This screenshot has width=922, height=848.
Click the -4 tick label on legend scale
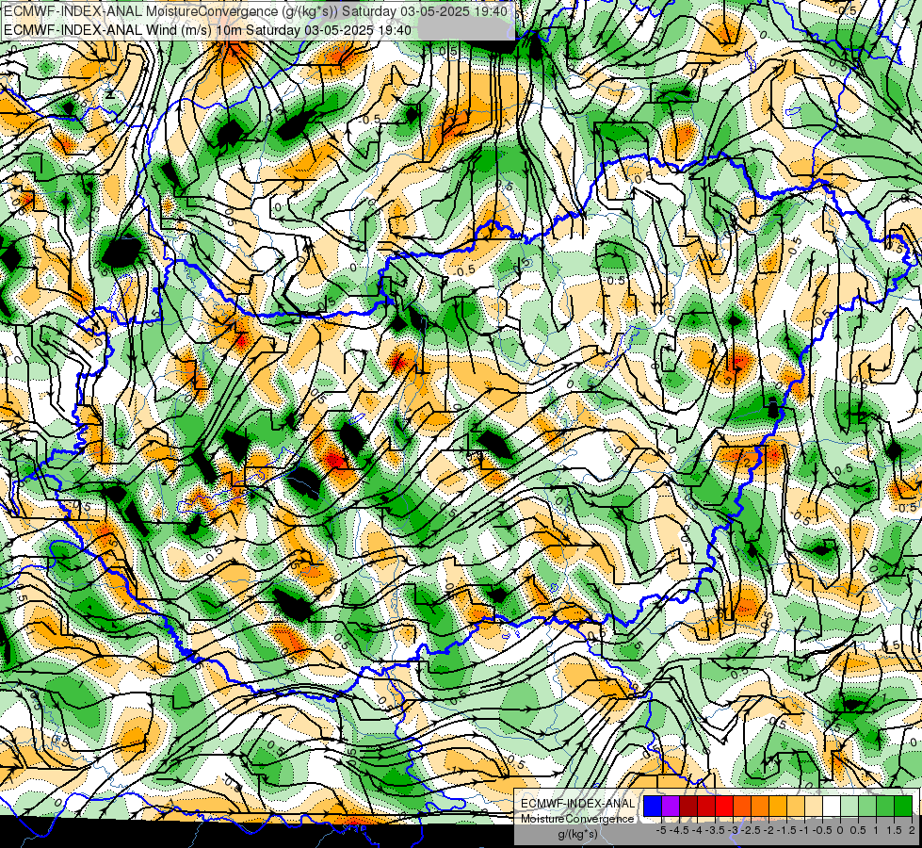click(697, 830)
